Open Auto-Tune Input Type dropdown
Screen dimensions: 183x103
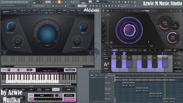coord(23,12)
